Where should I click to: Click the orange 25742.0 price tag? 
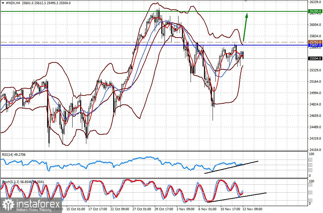315,42
